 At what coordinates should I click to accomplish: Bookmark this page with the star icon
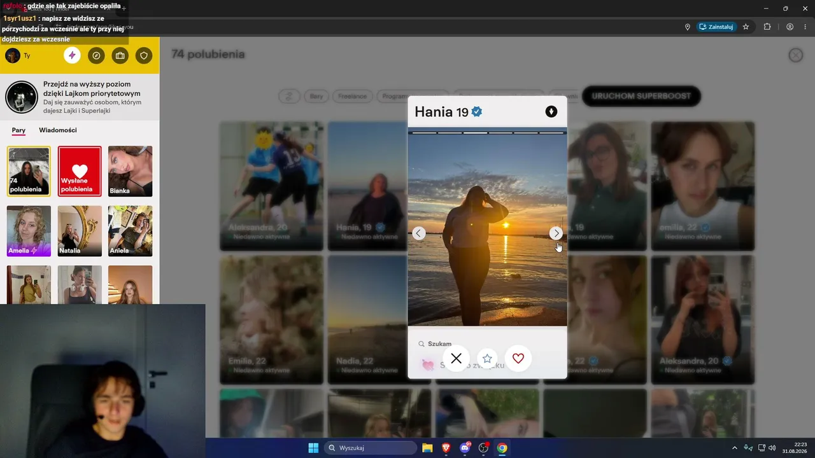[746, 27]
